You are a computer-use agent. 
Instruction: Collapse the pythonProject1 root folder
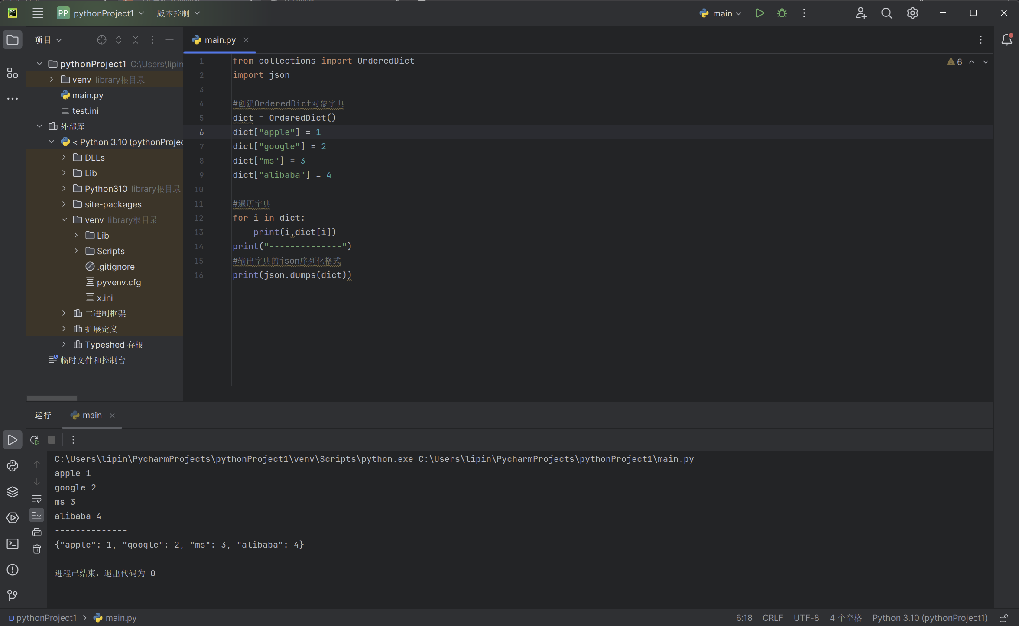click(39, 64)
